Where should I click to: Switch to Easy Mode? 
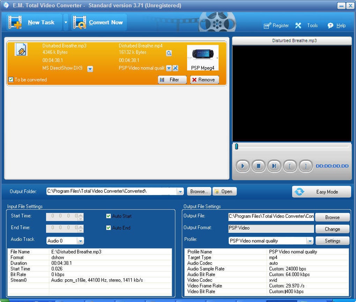tap(321, 192)
